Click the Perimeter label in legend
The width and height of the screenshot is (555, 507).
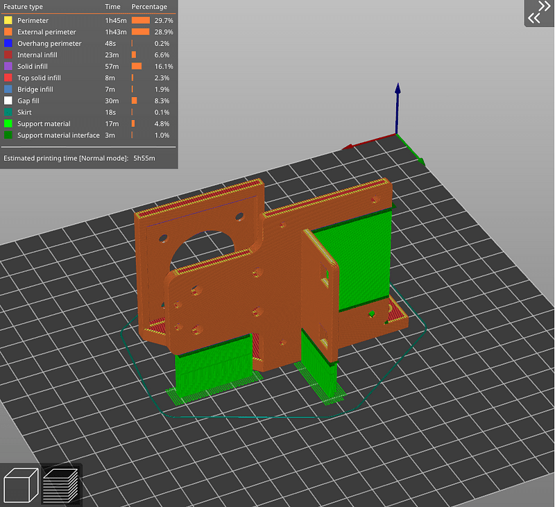point(33,21)
